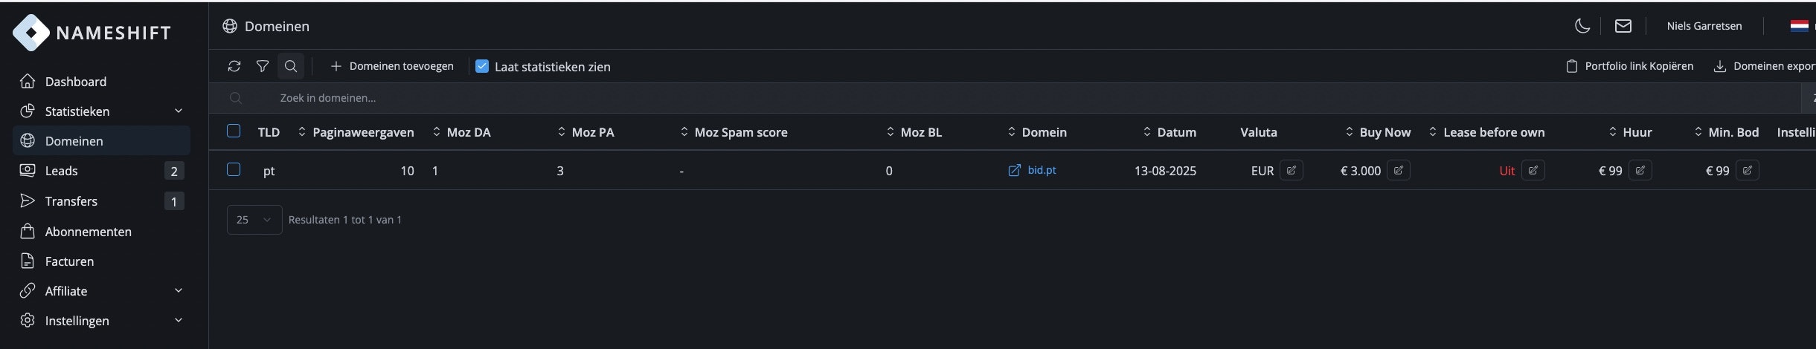The image size is (1816, 349).
Task: Click Domeinen toevoegen button
Action: click(x=392, y=66)
